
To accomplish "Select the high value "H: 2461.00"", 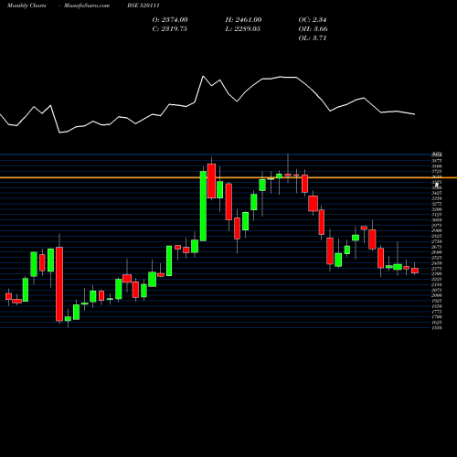I will tap(243, 20).
